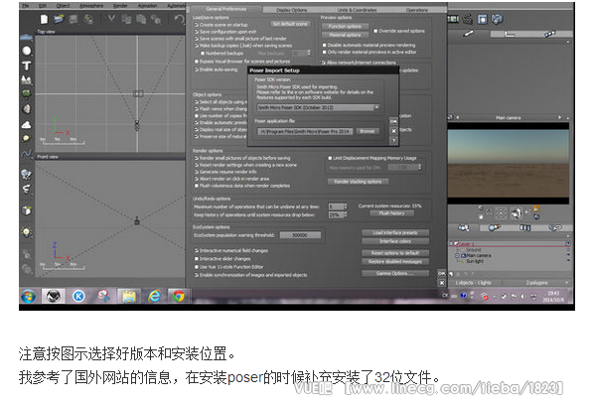Enable Override saved options checkbox

375,31
